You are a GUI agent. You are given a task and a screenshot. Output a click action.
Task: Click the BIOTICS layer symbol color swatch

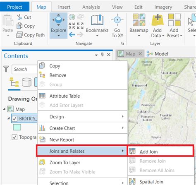17,127
